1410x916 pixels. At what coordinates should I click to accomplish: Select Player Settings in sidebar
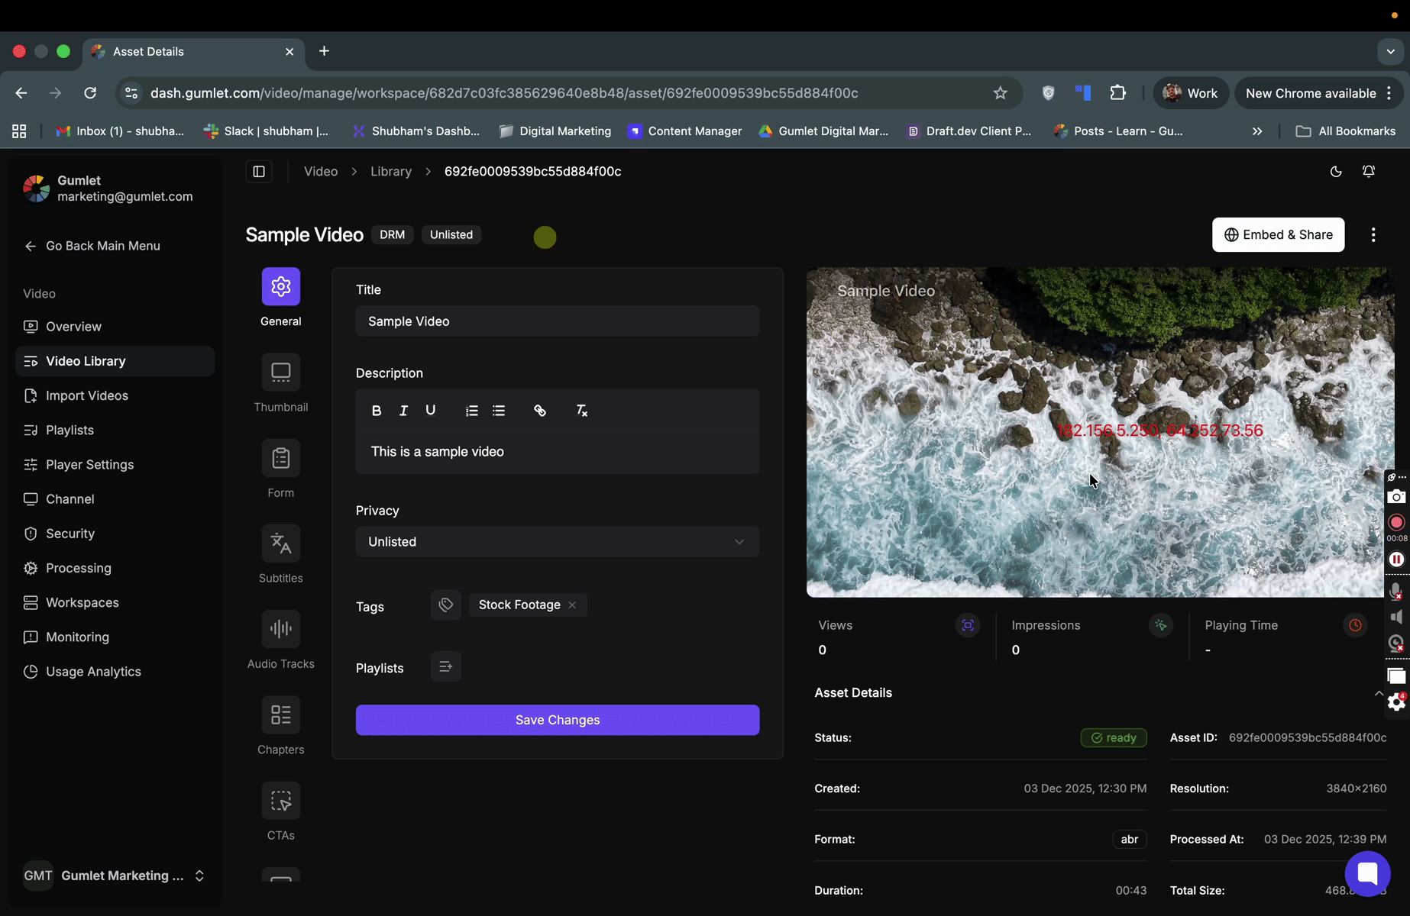coord(89,465)
